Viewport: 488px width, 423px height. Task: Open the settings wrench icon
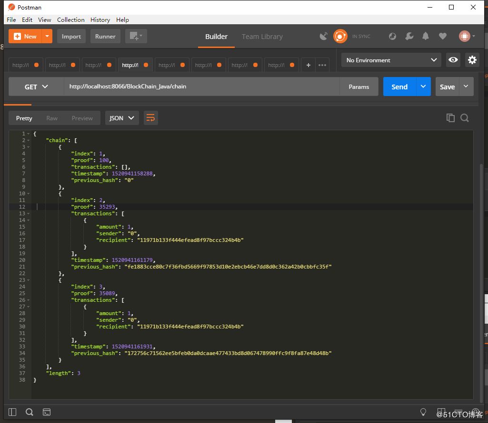point(409,37)
